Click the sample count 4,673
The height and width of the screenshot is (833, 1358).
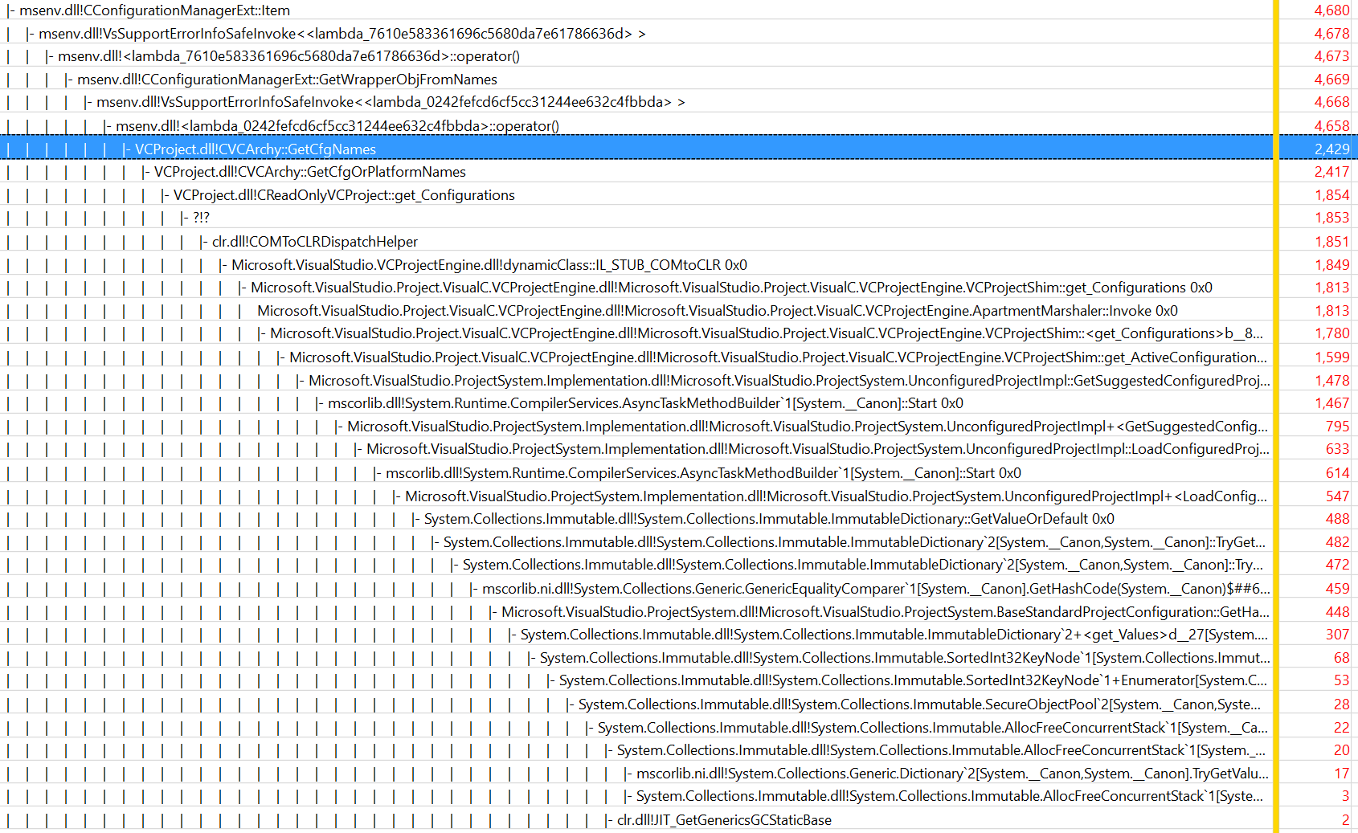[x=1331, y=56]
